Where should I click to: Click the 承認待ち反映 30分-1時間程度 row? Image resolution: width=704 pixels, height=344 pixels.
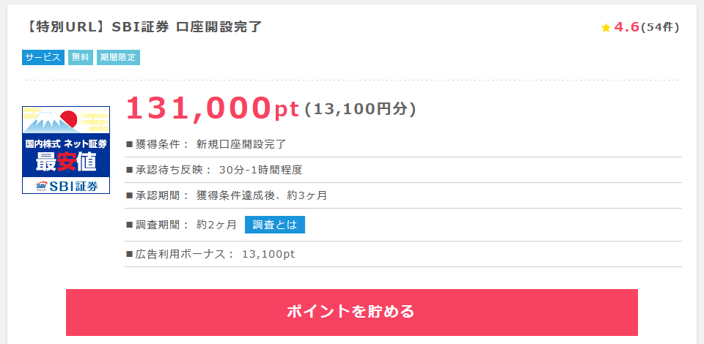[403, 170]
